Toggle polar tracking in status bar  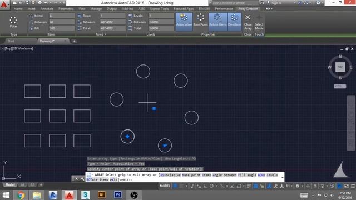pos(211,186)
